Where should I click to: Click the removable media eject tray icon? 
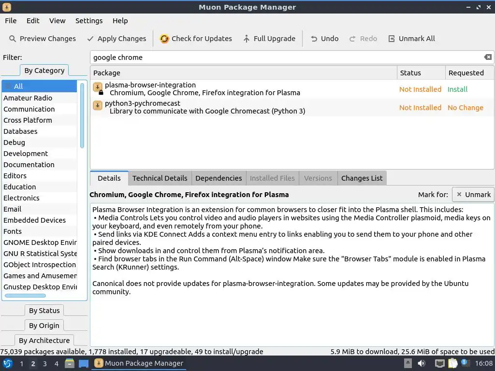pos(408,363)
